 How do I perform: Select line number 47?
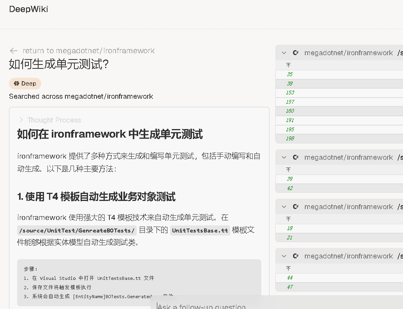click(290, 287)
